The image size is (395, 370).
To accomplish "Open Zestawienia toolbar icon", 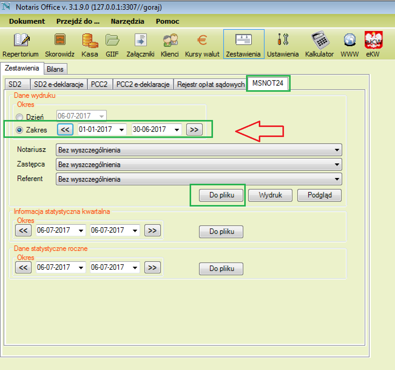I will 243,40.
